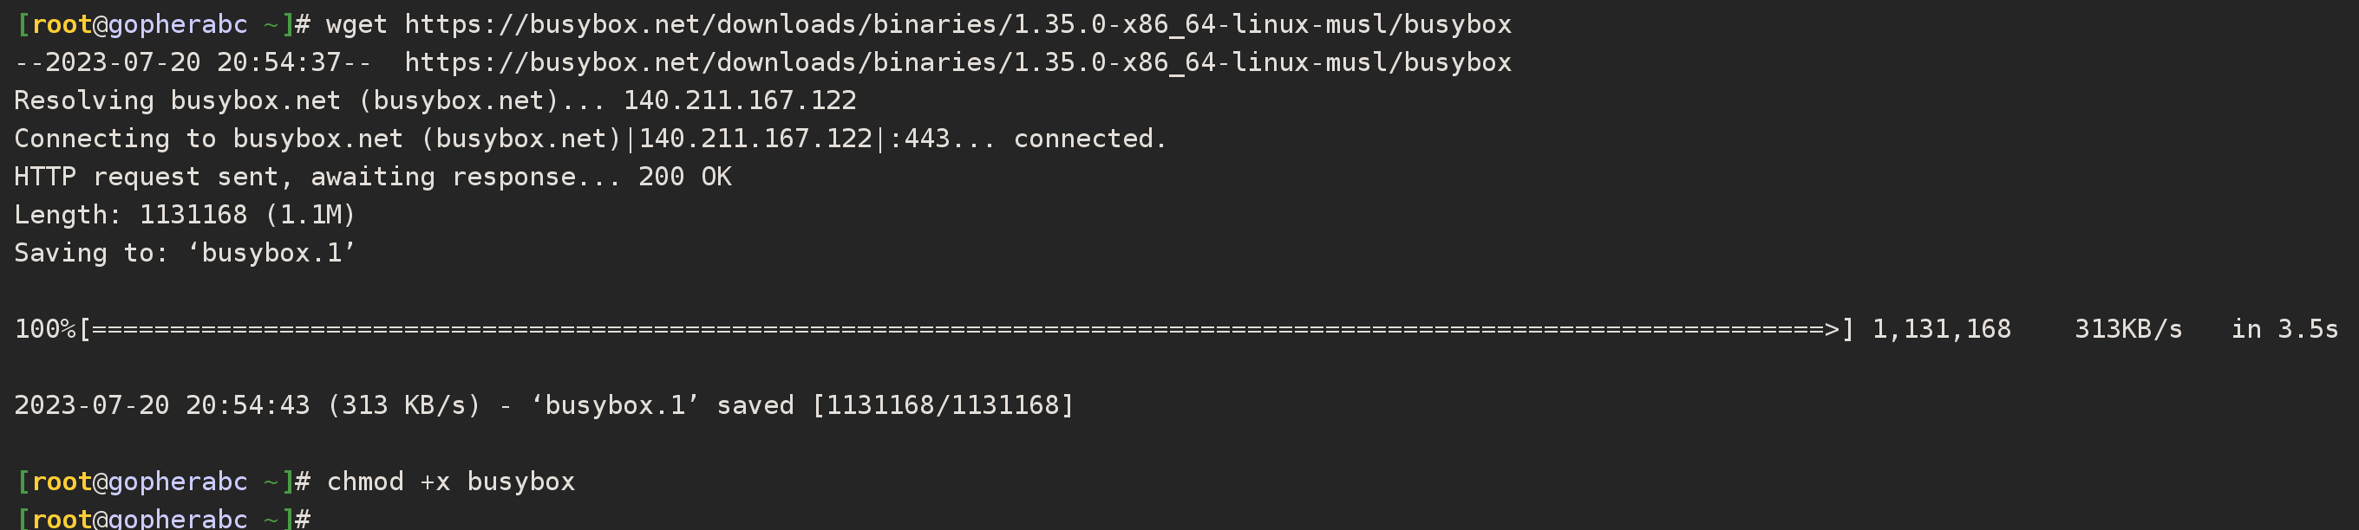Click the "wget" command word
This screenshot has width=2359, height=530.
(x=356, y=24)
